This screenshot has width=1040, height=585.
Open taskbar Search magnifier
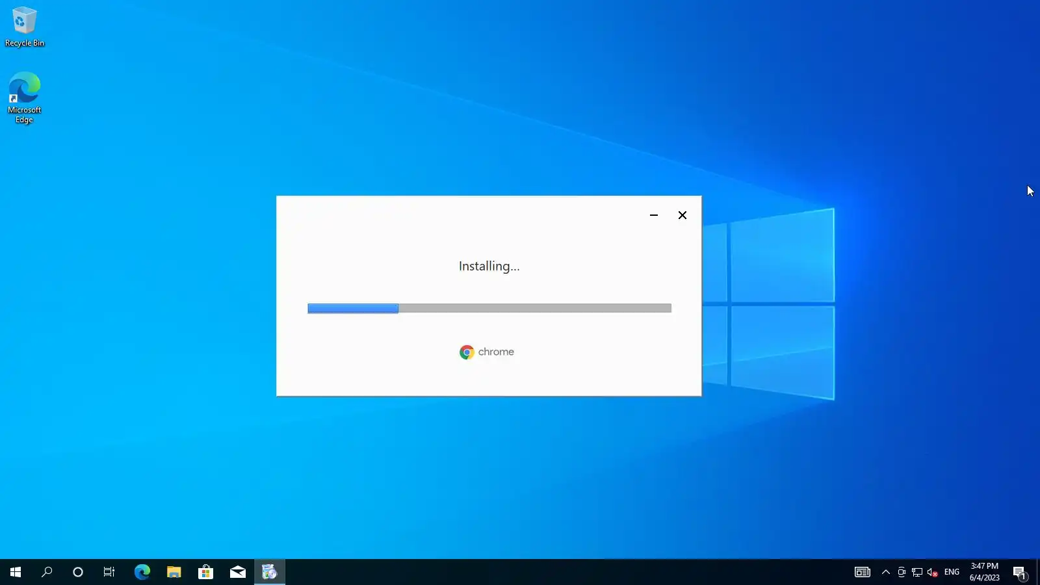click(47, 572)
